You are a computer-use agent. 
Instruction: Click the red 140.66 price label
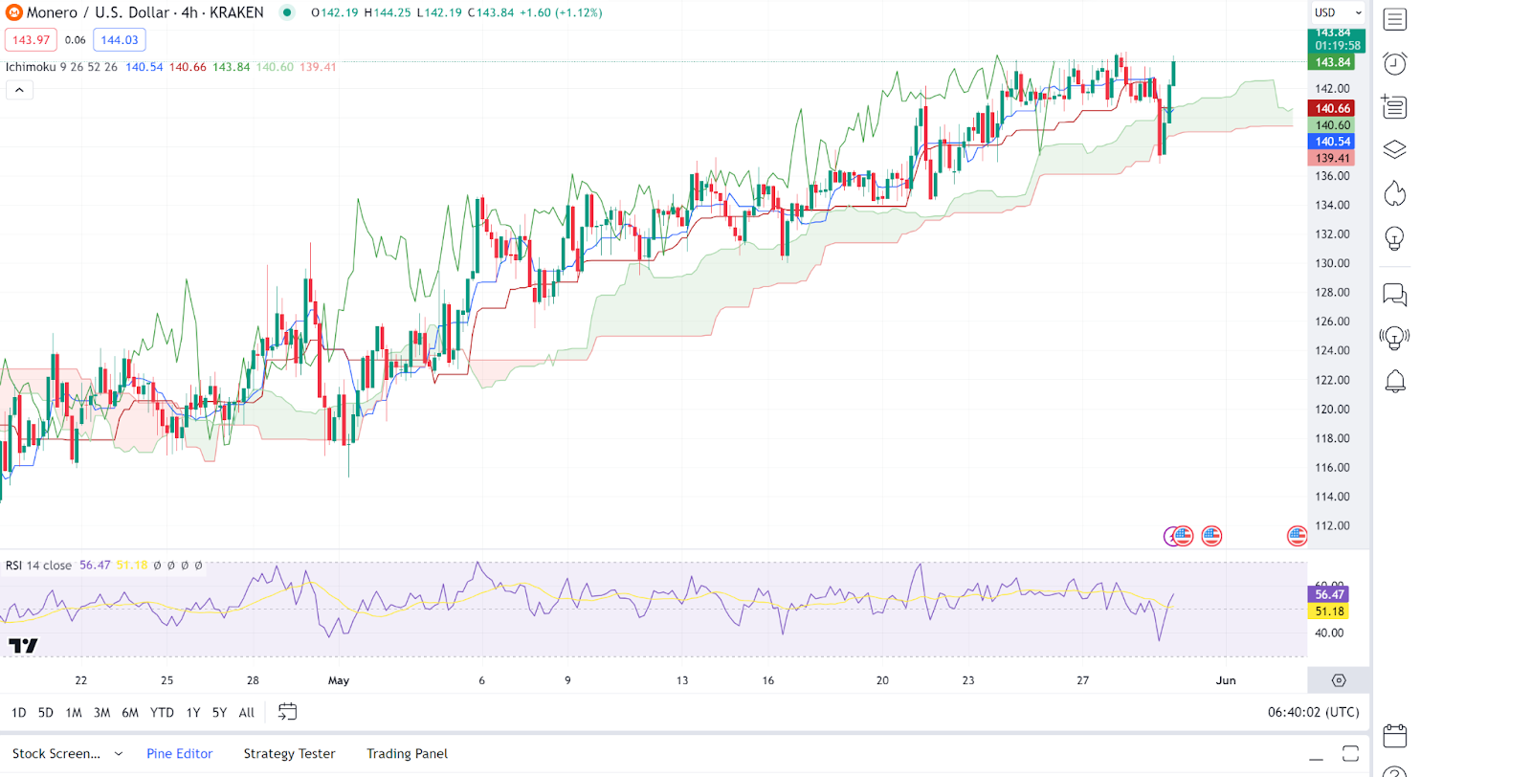click(x=1332, y=108)
